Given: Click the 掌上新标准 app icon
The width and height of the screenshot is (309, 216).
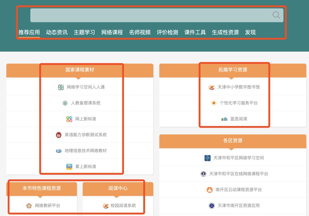Looking at the screenshot, I should point(69,167).
